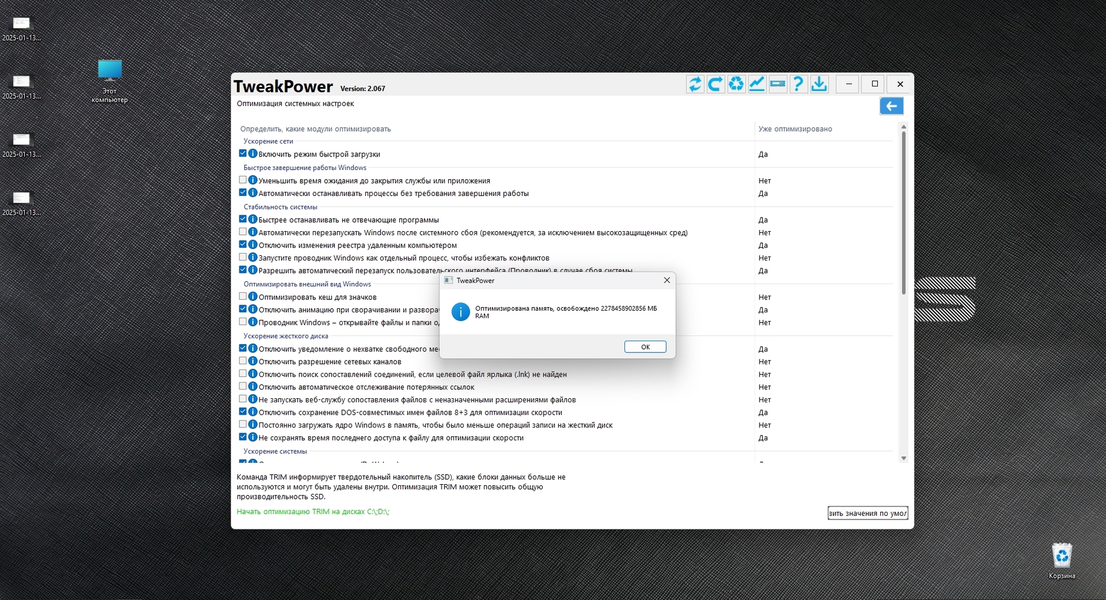Show info for 'Быстрее останавливать не отвечающие программы'
1106x600 pixels.
pos(253,219)
